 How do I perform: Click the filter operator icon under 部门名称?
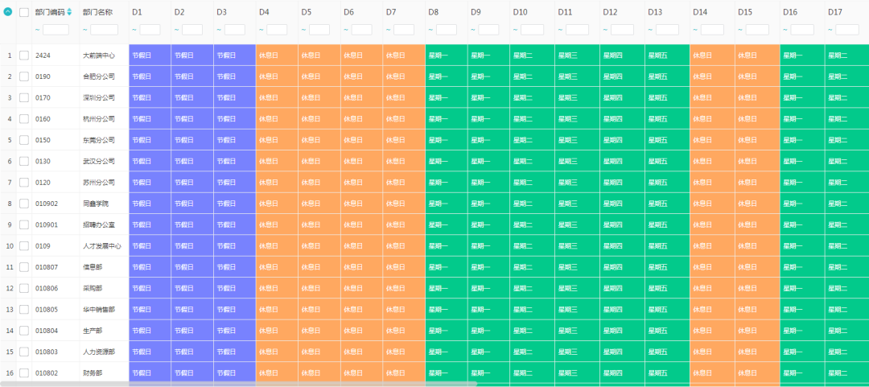pos(85,30)
